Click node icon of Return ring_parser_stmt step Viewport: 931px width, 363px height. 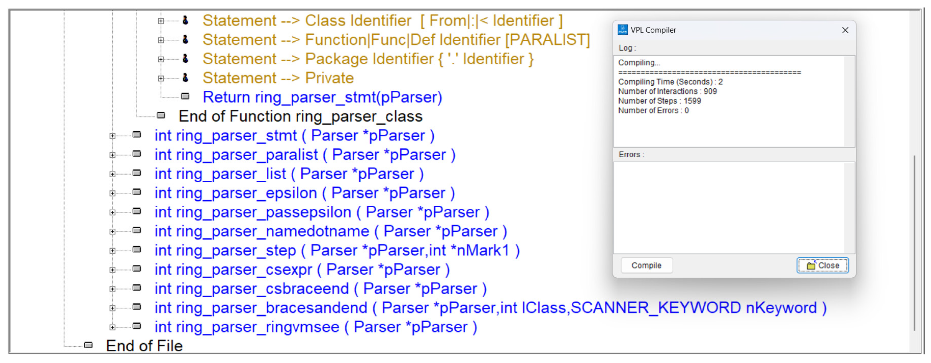pyautogui.click(x=185, y=97)
